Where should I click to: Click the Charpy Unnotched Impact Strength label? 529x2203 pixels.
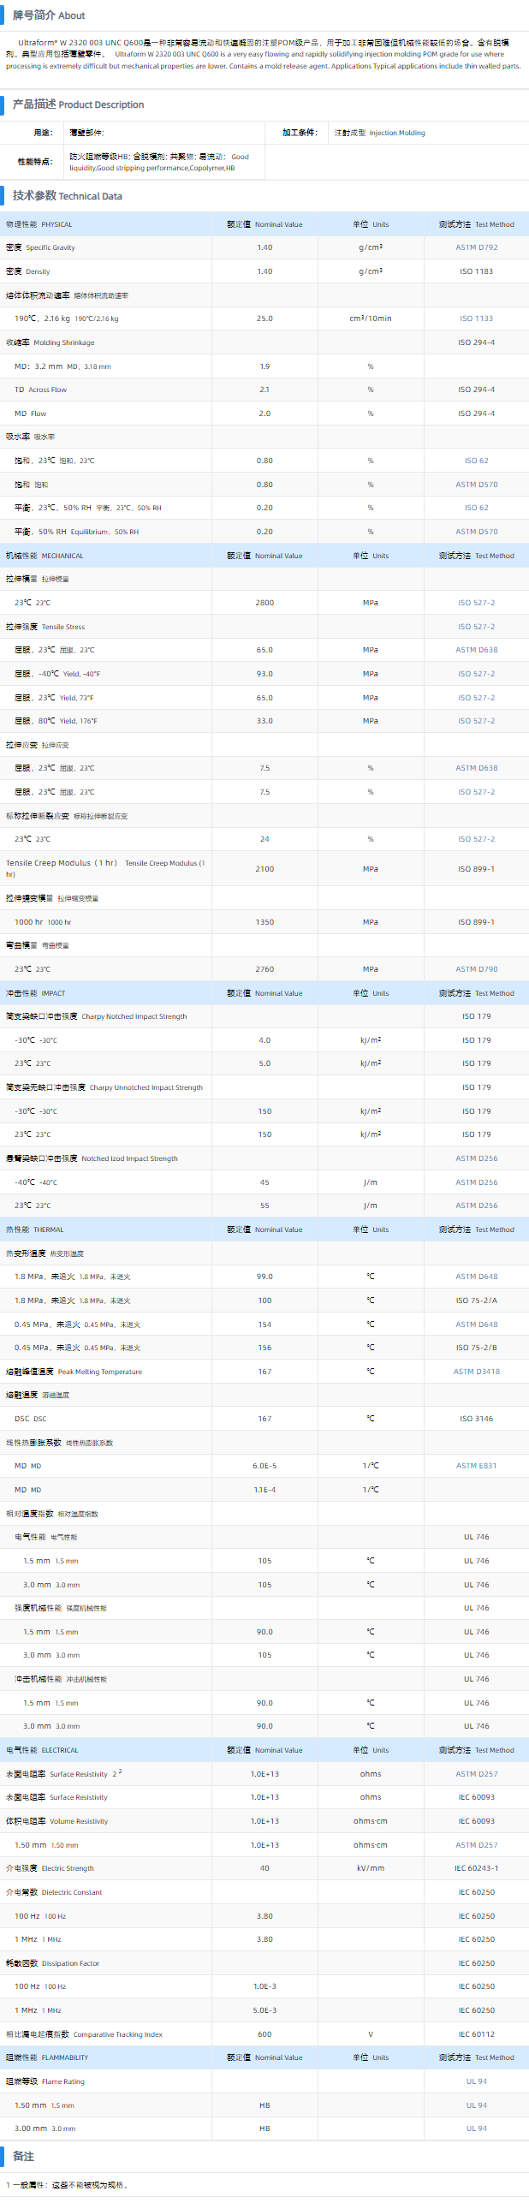pyautogui.click(x=104, y=1087)
